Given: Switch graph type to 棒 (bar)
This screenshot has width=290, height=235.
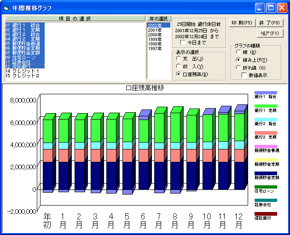Looking at the screenshot, I should 238,52.
